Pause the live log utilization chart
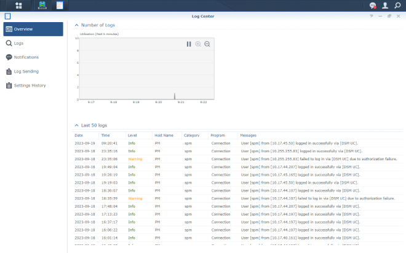The image size is (406, 253). pyautogui.click(x=189, y=44)
